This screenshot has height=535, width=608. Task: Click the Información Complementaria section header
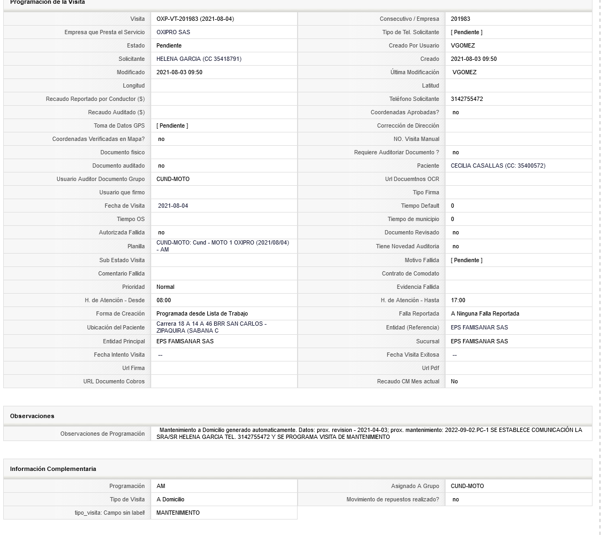[x=53, y=469]
